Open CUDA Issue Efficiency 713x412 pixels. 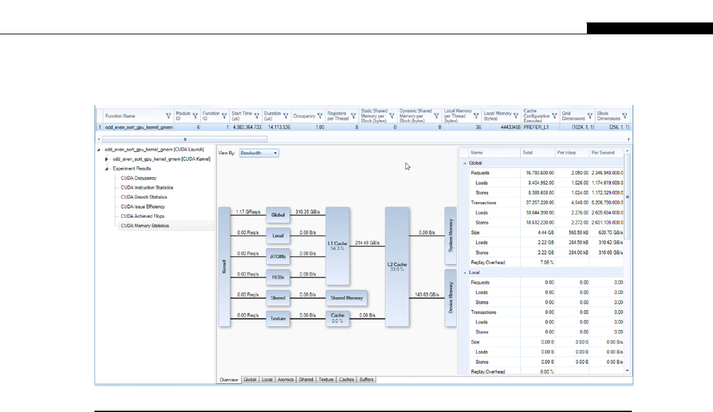(x=143, y=207)
